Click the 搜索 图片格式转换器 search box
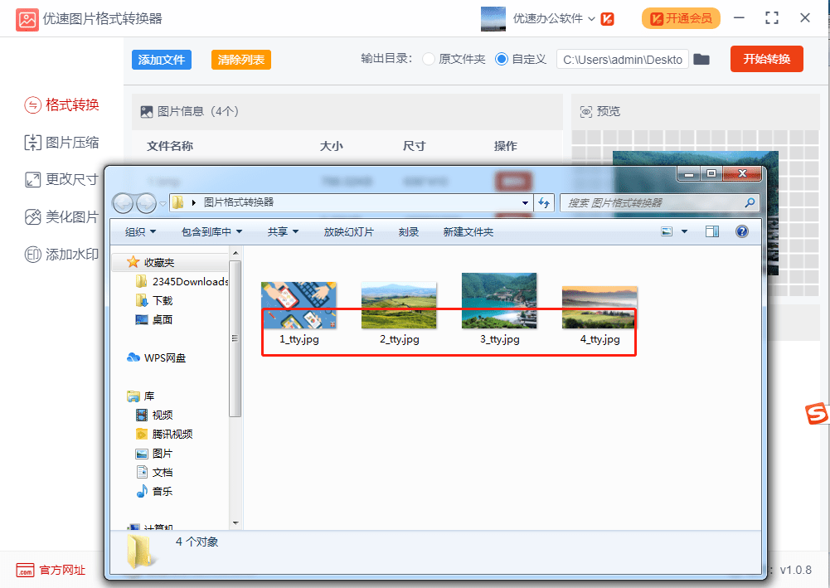This screenshot has width=830, height=588. pos(659,202)
